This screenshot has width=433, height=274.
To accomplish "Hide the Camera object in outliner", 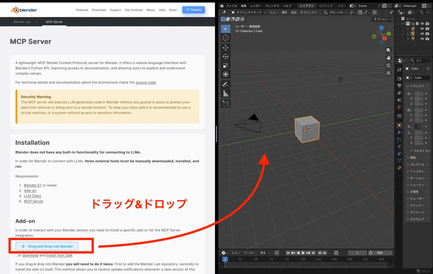I will tap(422, 29).
